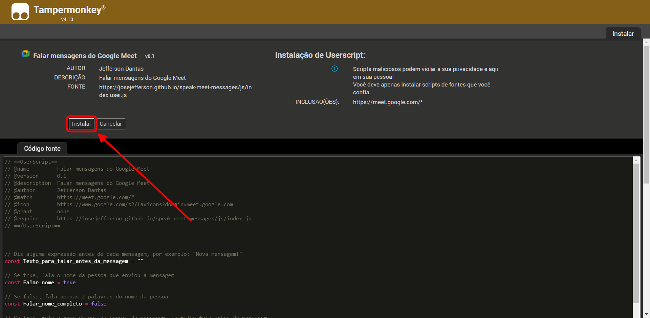Click the Instalação de Userscript heading
This screenshot has width=650, height=318.
[x=320, y=55]
